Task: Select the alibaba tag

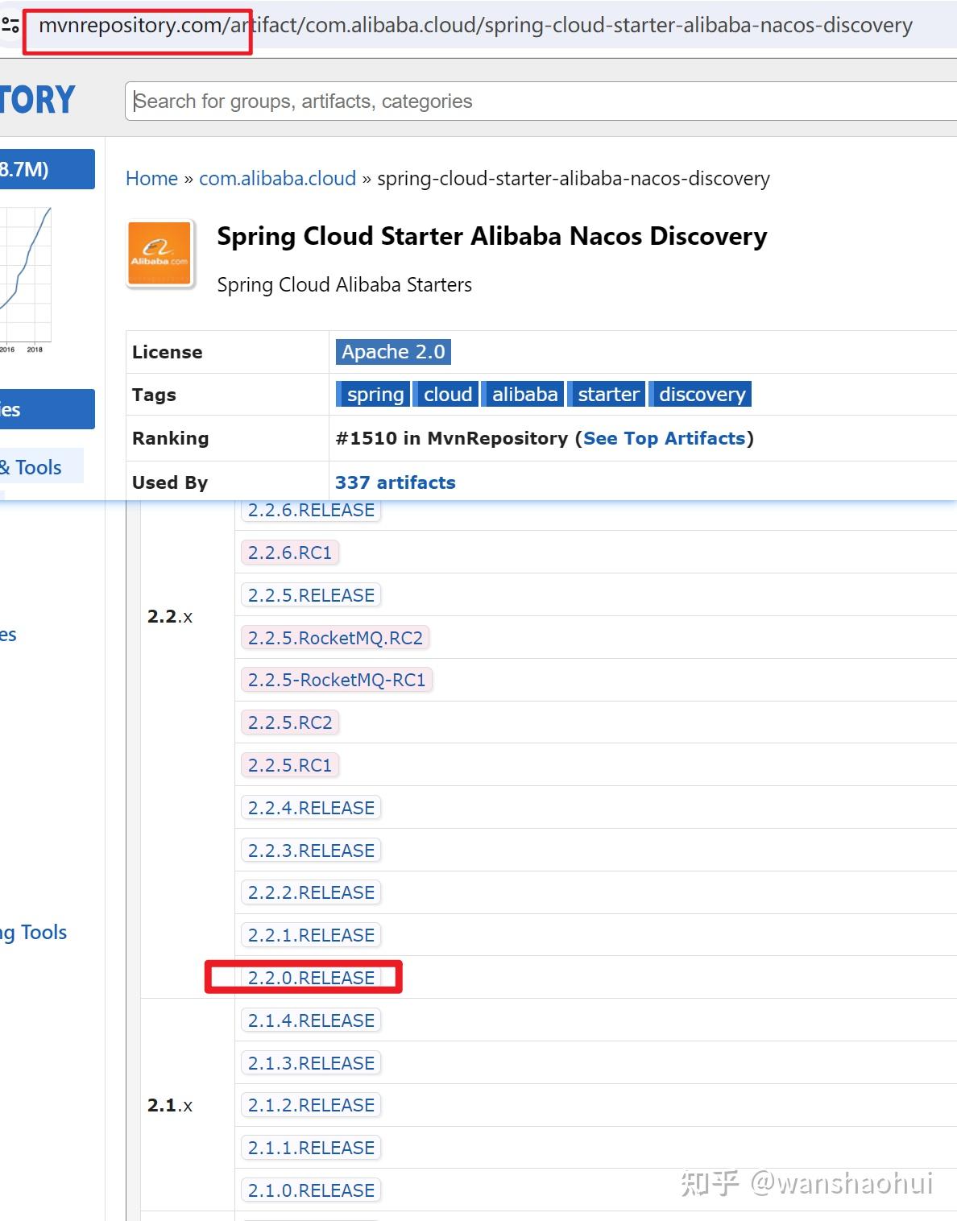Action: tap(524, 395)
